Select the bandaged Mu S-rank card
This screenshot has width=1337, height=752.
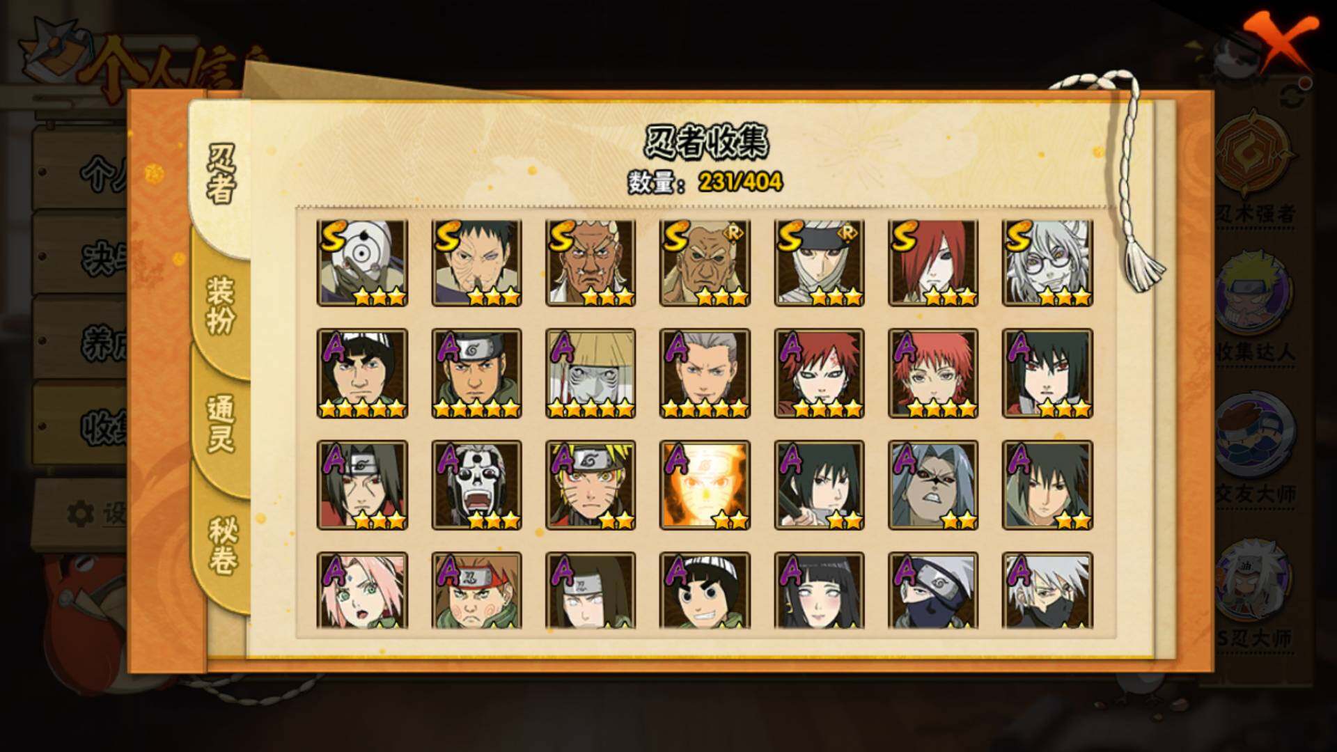click(819, 263)
